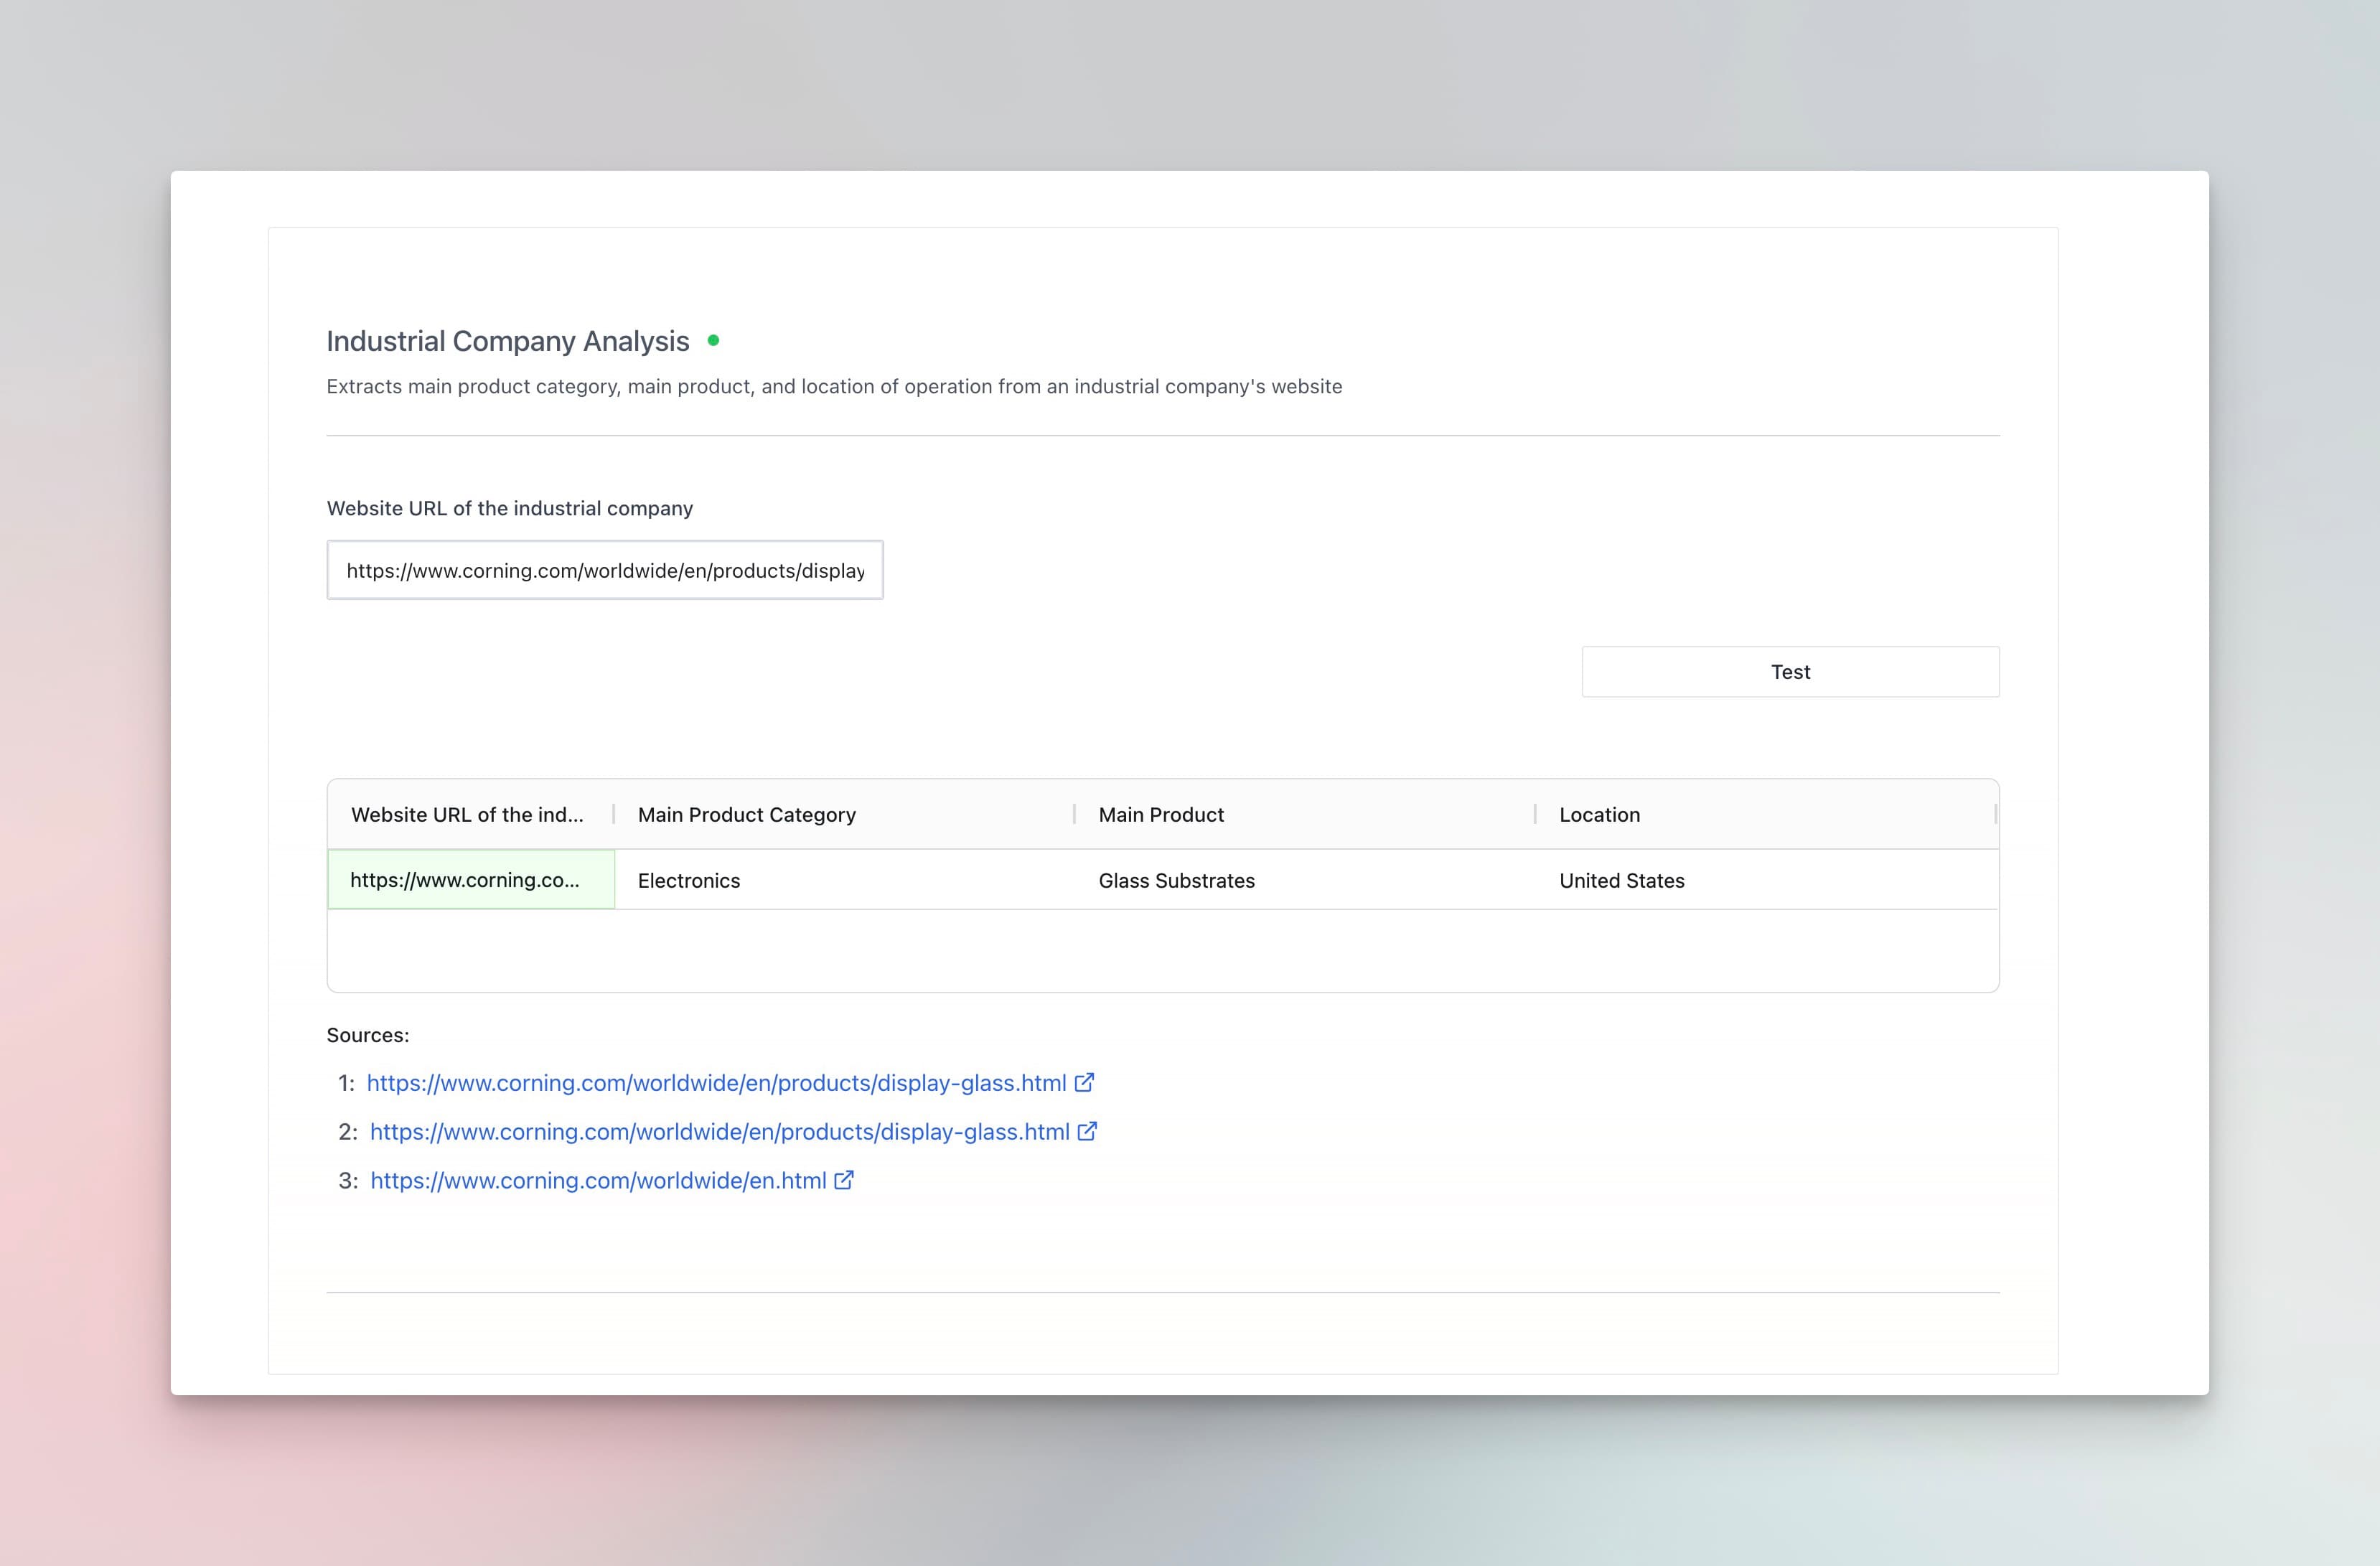The width and height of the screenshot is (2380, 1566).
Task: Click the Main Product column header
Action: point(1161,815)
